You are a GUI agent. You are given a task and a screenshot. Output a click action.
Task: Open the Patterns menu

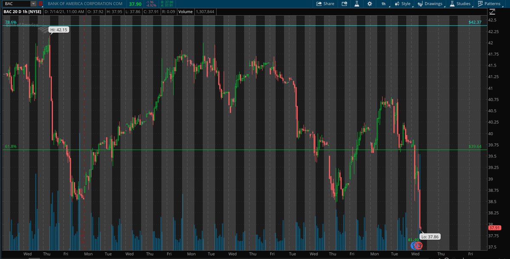489,3
